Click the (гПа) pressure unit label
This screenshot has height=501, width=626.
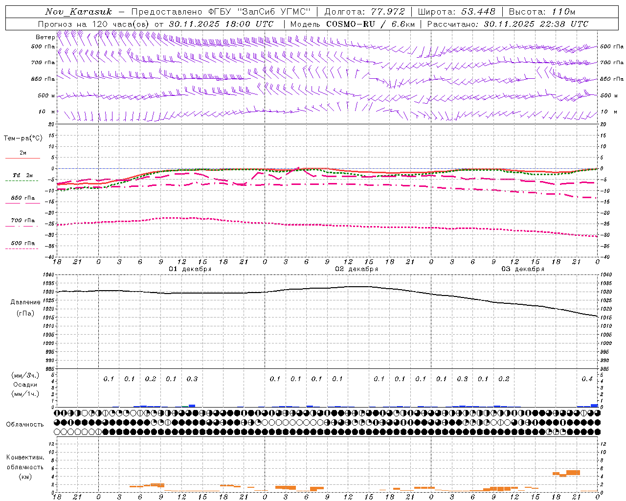(x=25, y=313)
